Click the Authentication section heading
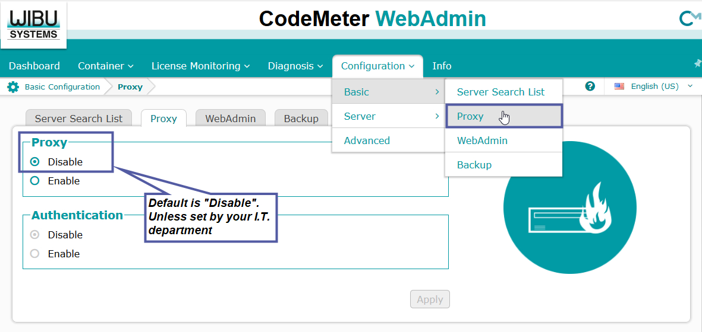This screenshot has width=702, height=332. tap(77, 215)
